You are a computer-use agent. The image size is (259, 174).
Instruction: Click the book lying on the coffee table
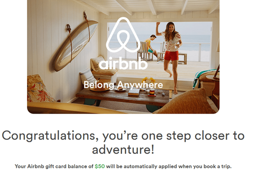pyautogui.click(x=134, y=92)
